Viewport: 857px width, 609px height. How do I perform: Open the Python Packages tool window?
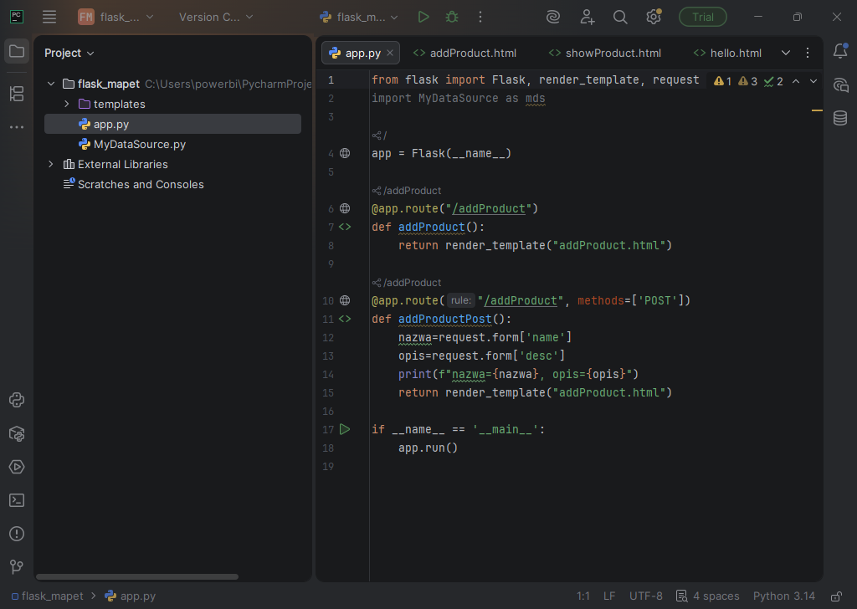tap(17, 433)
